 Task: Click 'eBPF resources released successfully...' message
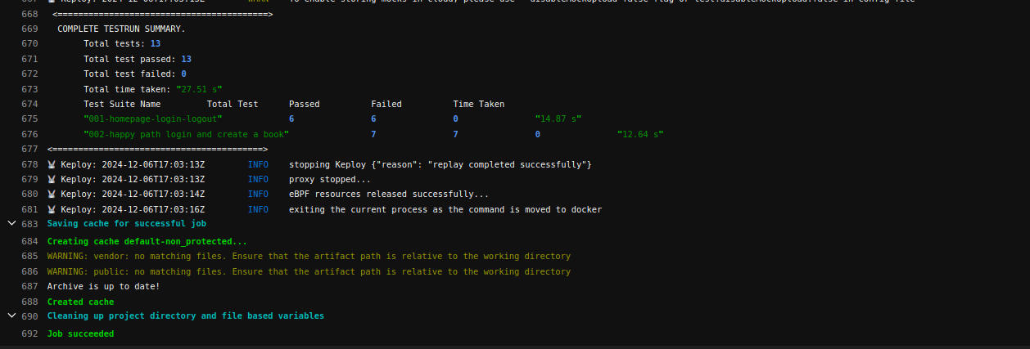(389, 195)
